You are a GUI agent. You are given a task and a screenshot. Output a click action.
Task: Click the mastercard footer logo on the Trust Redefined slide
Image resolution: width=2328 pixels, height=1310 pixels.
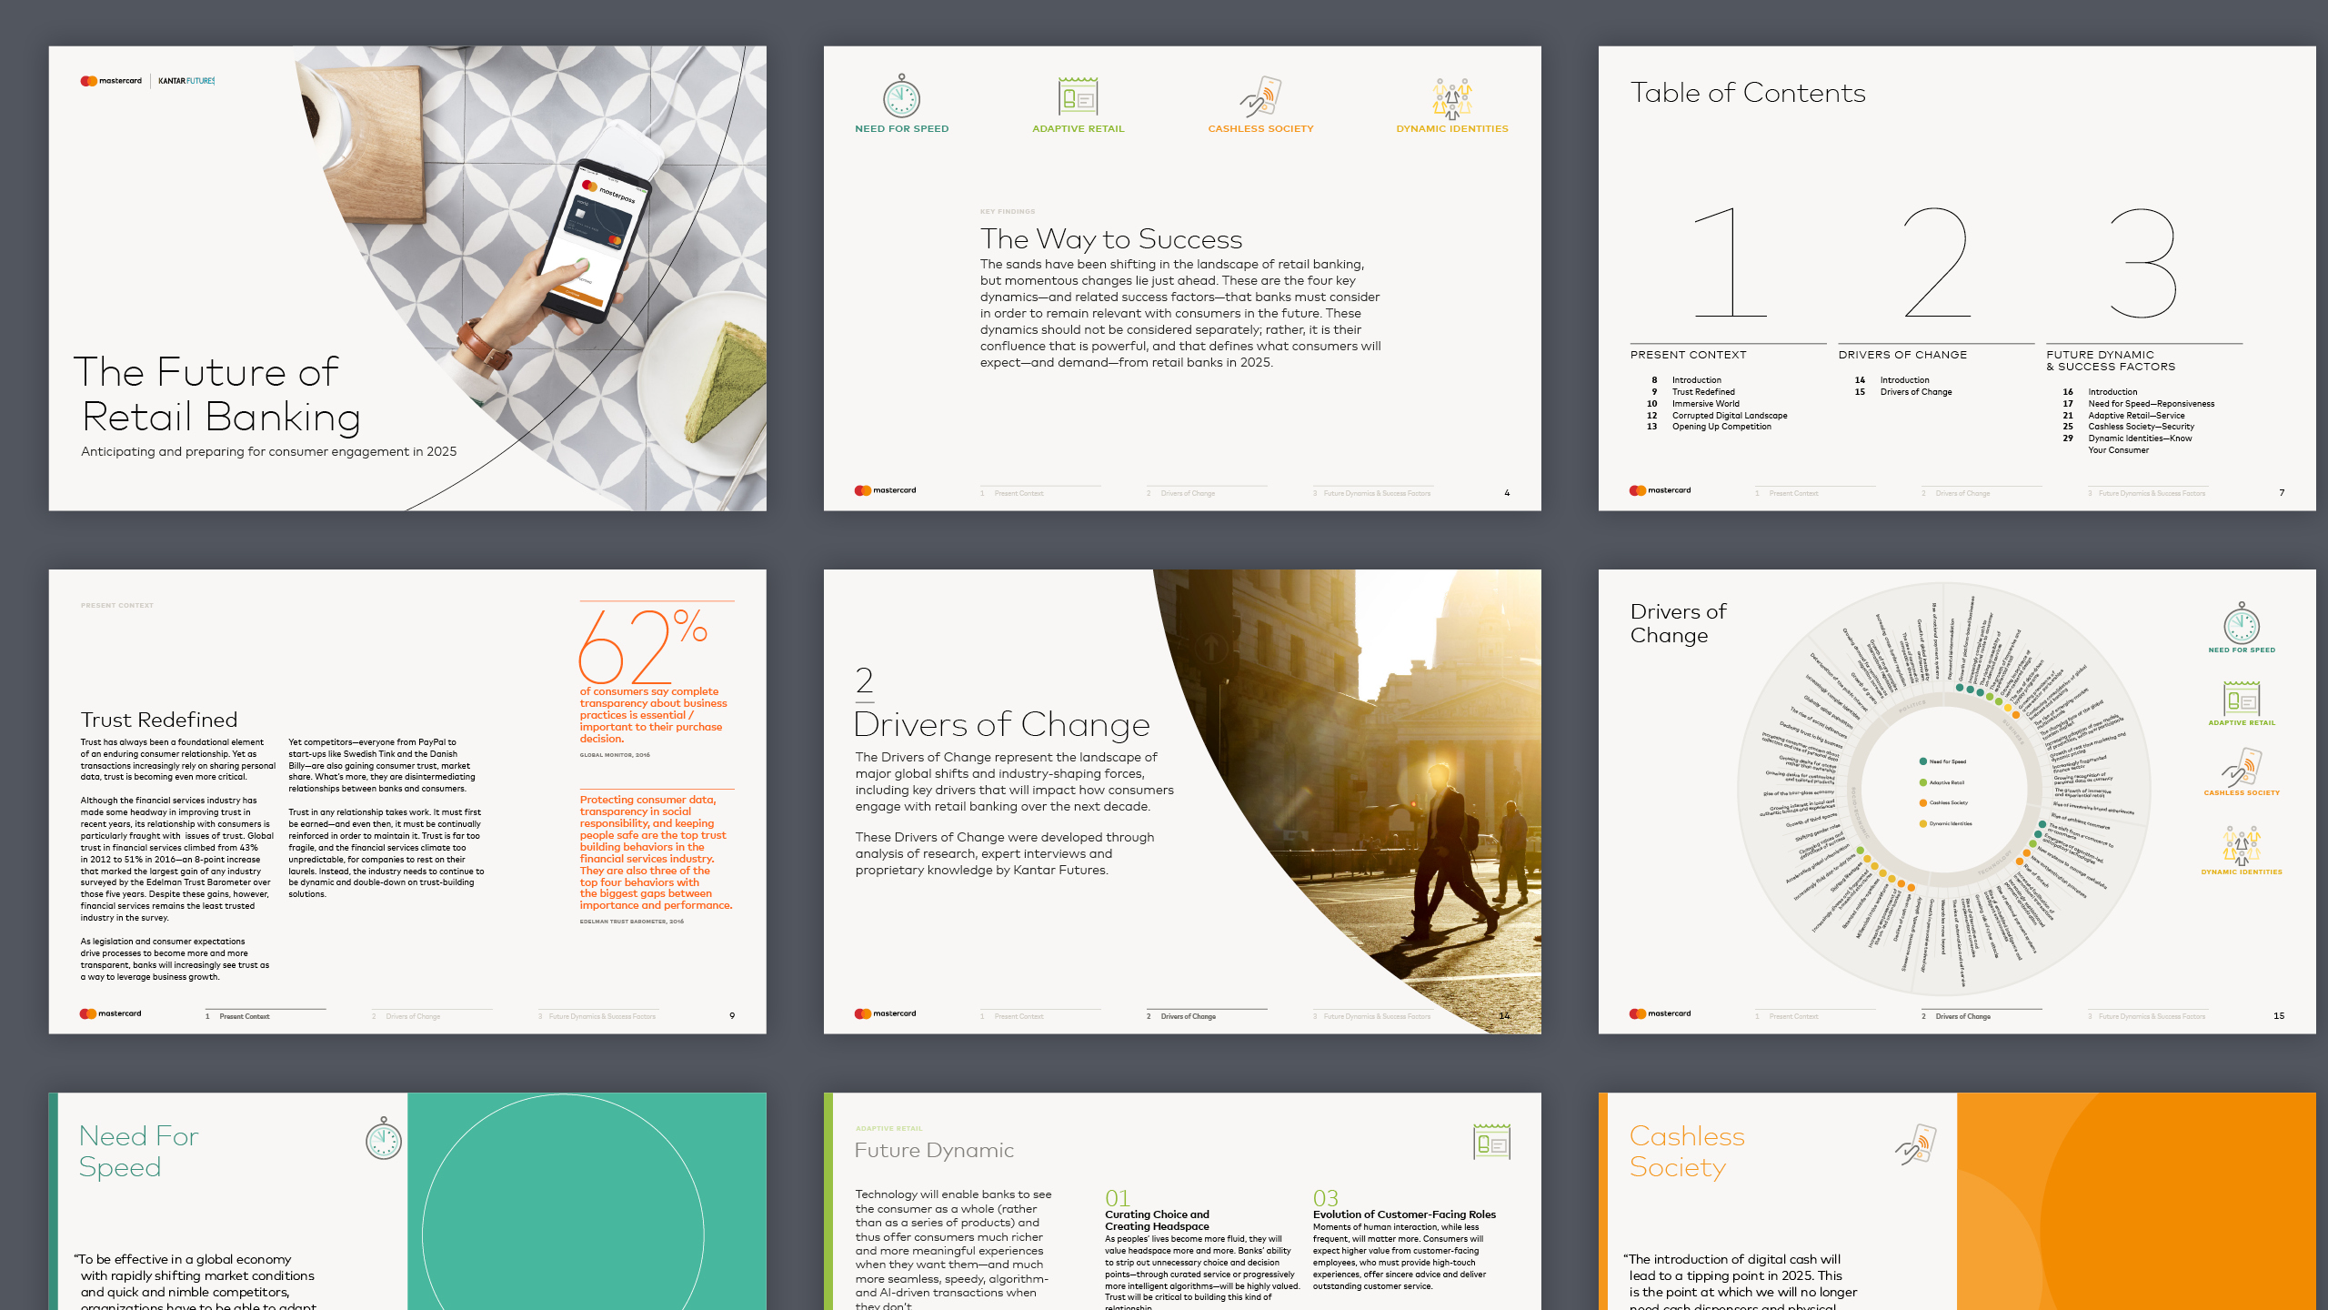110,1013
